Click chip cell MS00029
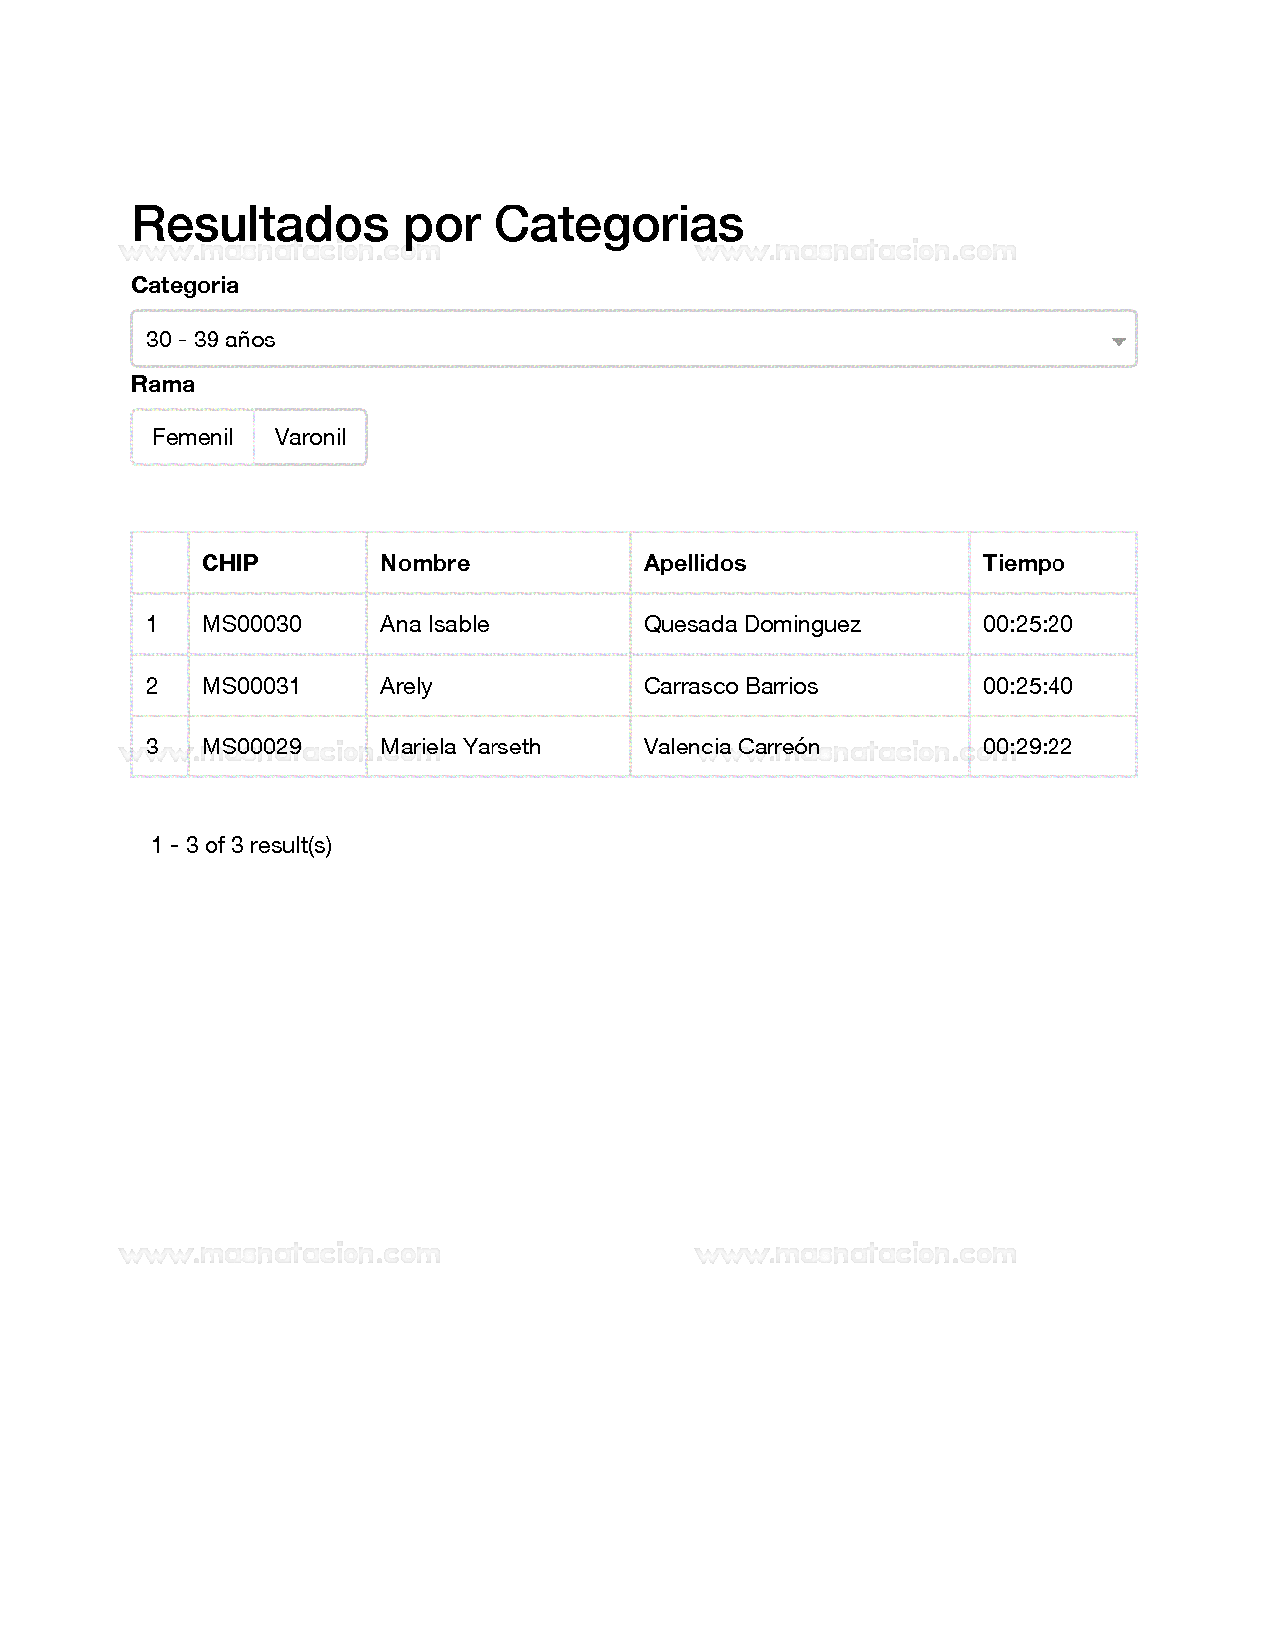 click(251, 747)
